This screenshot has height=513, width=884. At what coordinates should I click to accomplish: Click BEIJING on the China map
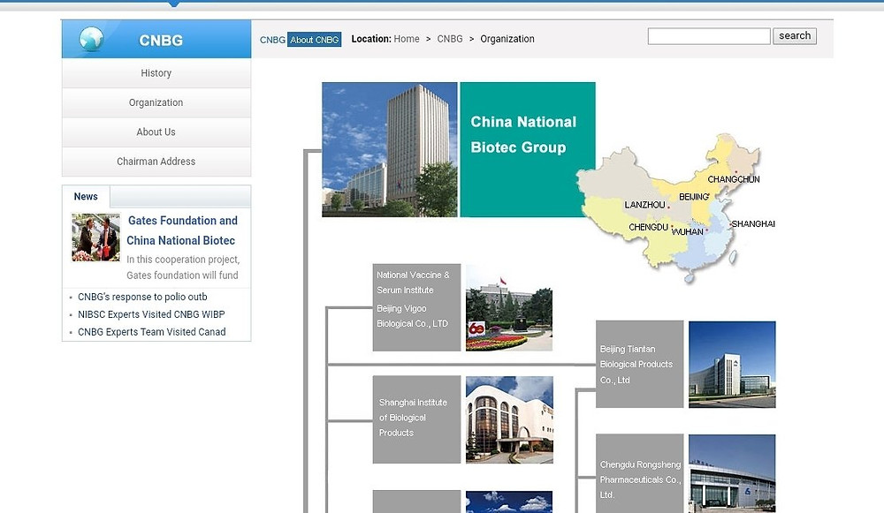click(x=693, y=197)
